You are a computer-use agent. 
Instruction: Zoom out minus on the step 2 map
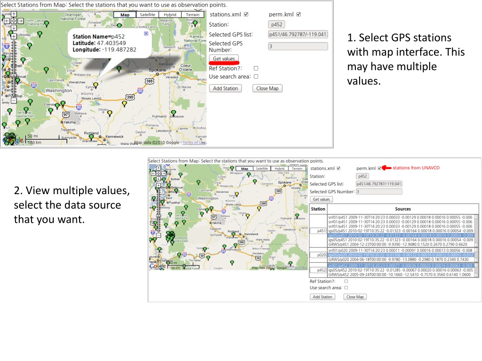tap(158, 235)
